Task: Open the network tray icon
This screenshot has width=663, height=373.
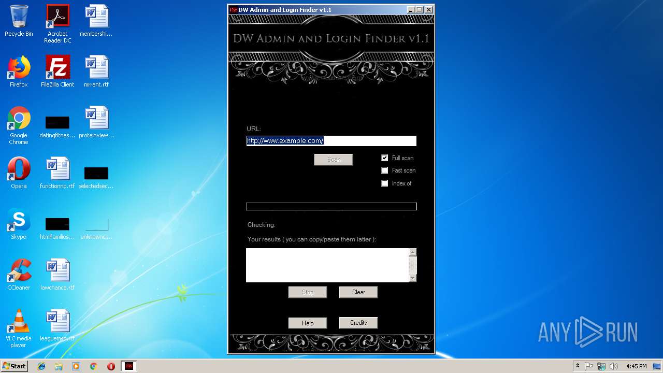Action: [x=601, y=366]
